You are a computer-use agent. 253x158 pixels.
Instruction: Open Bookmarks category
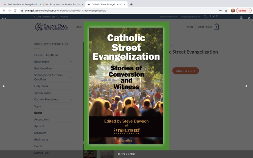click(x=41, y=140)
